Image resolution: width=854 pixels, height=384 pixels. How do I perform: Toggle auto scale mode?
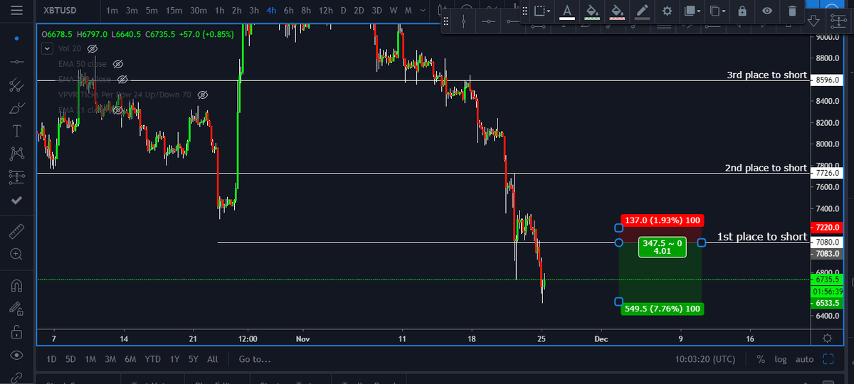coord(804,359)
